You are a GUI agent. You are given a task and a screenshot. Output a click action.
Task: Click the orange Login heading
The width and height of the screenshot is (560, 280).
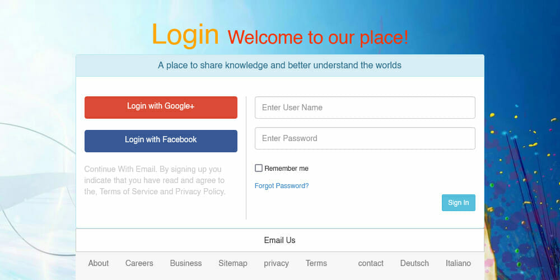click(x=185, y=35)
